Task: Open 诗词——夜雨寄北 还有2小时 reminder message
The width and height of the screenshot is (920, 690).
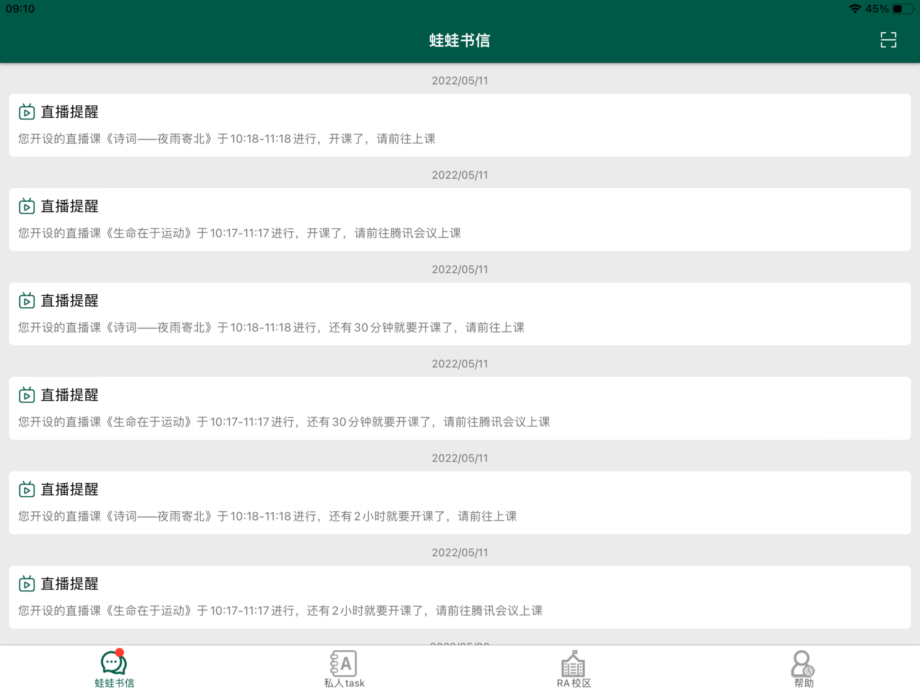Action: [267, 516]
